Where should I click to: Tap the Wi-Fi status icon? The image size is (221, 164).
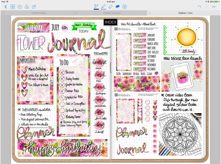point(7,2)
